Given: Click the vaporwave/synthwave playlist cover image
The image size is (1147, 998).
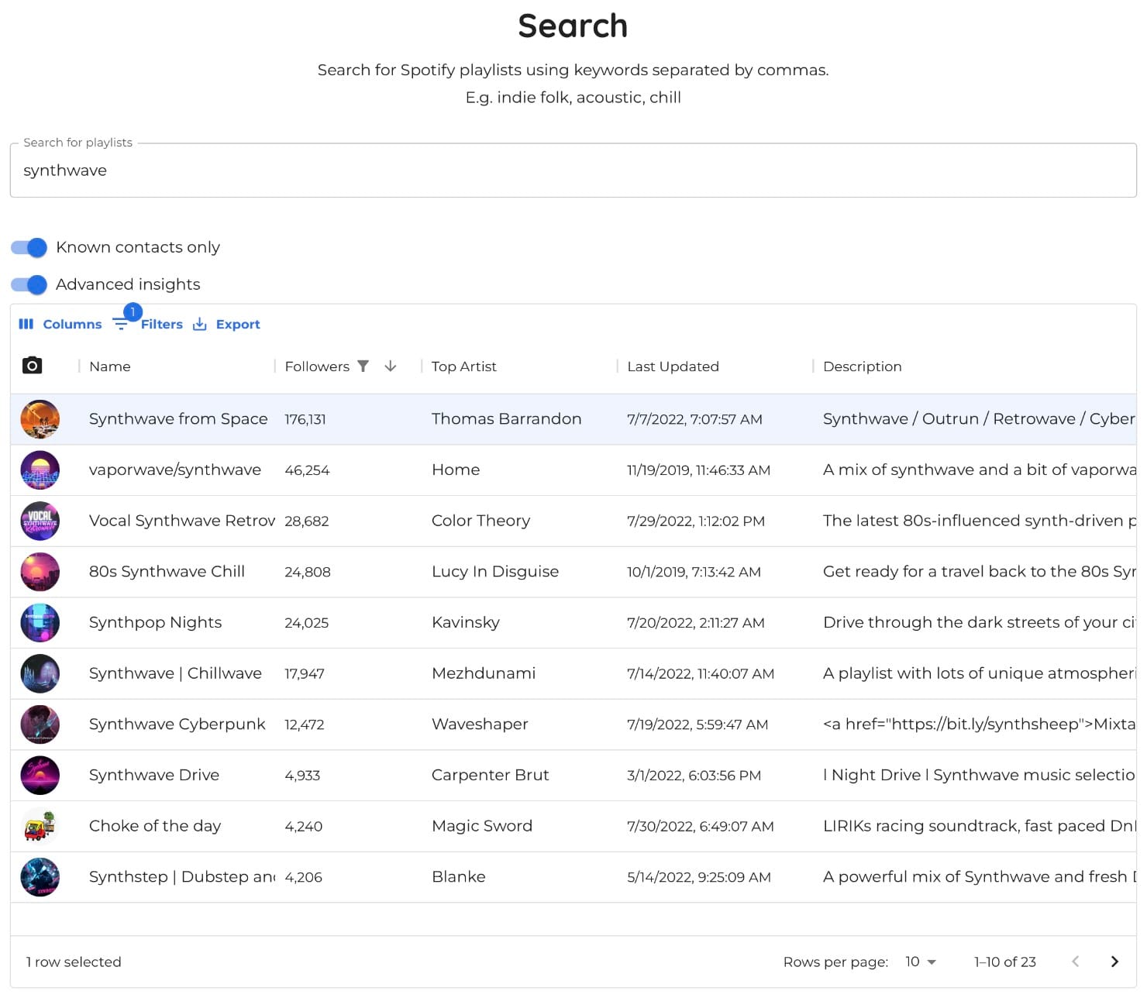Looking at the screenshot, I should (x=40, y=470).
